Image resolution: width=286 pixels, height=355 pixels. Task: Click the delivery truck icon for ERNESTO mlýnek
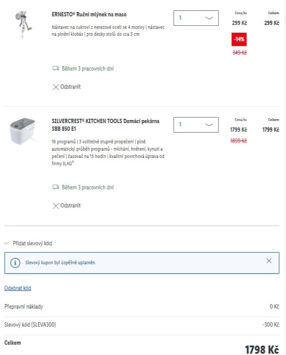pyautogui.click(x=56, y=68)
